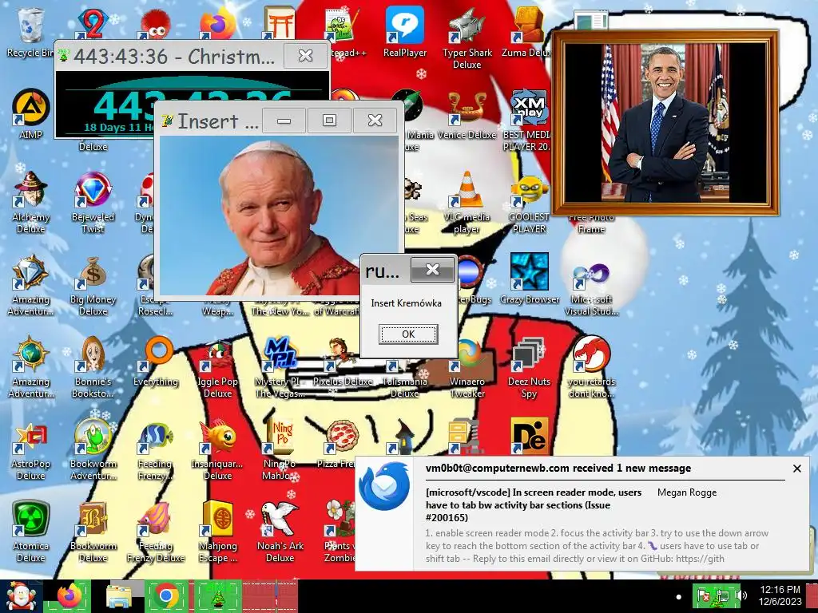The height and width of the screenshot is (613, 818).
Task: Launch Talismania Deluxe shortcut
Action: point(405,378)
